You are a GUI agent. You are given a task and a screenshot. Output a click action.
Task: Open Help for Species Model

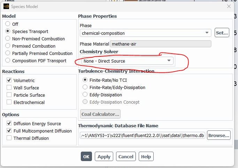pos(146,157)
